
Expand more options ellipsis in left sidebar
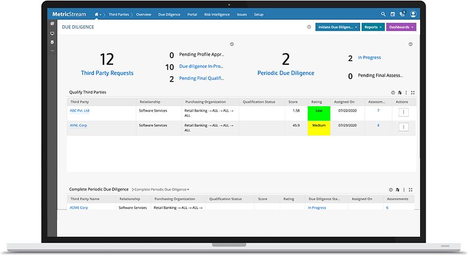click(52, 51)
